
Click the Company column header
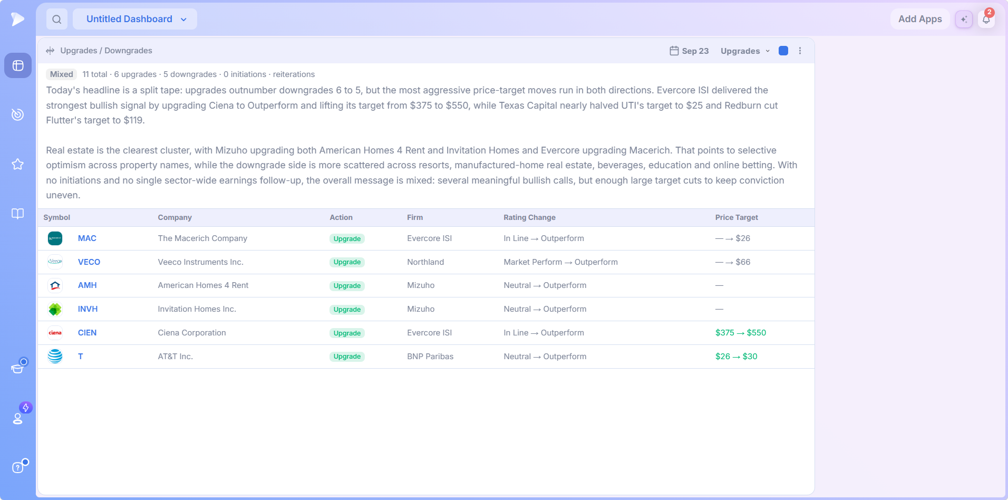[175, 217]
